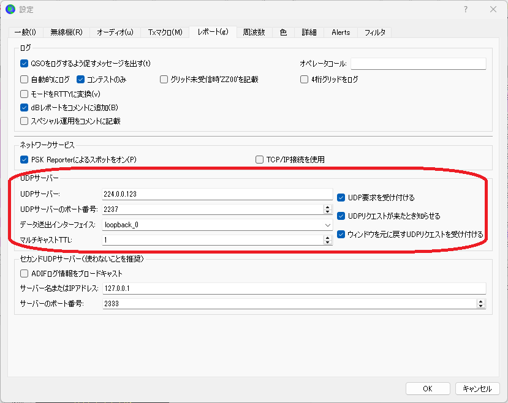Open データ送出インターフェイス dropdown loopback_0
The width and height of the screenshot is (508, 403).
point(217,225)
